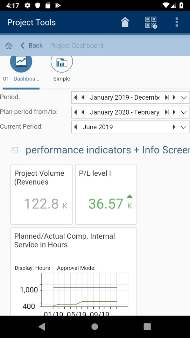The image size is (190, 338).
Task: Click the performance indicators + Info Screen heading
Action: [x=108, y=150]
